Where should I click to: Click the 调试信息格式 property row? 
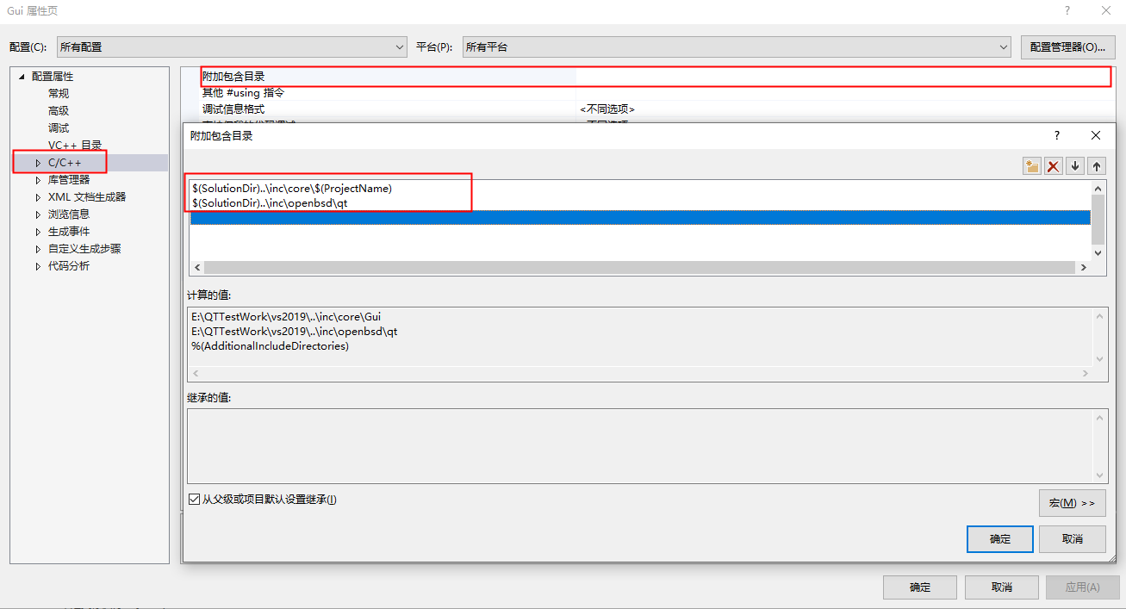(x=655, y=109)
